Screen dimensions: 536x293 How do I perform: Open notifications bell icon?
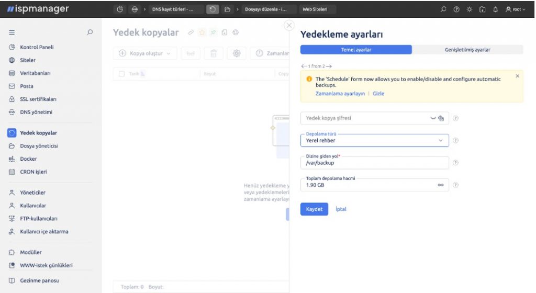tap(495, 9)
